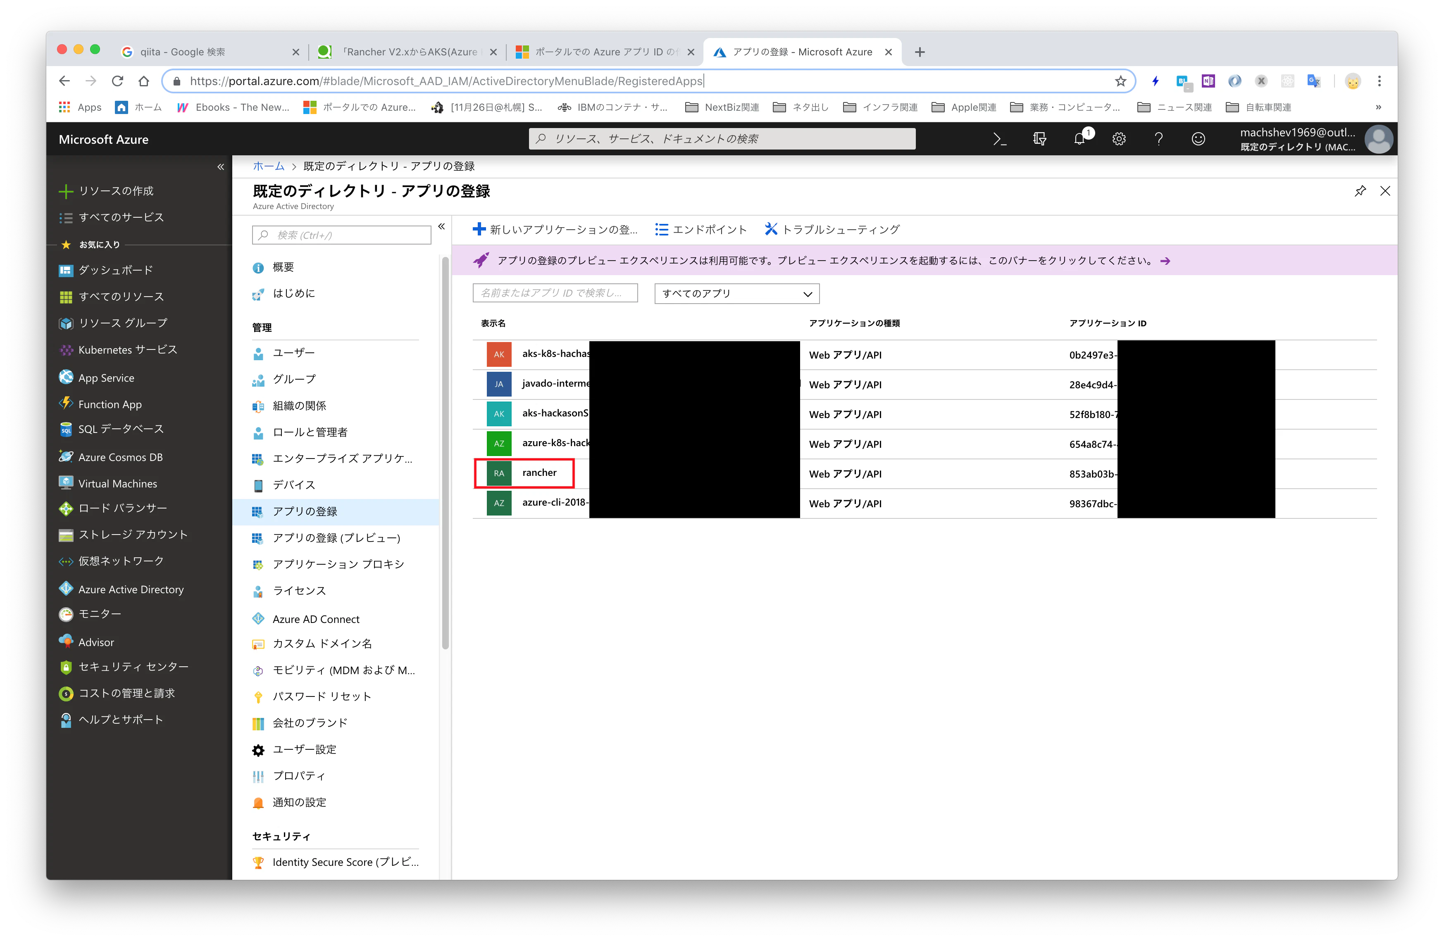Open Advisor in sidebar

point(86,642)
